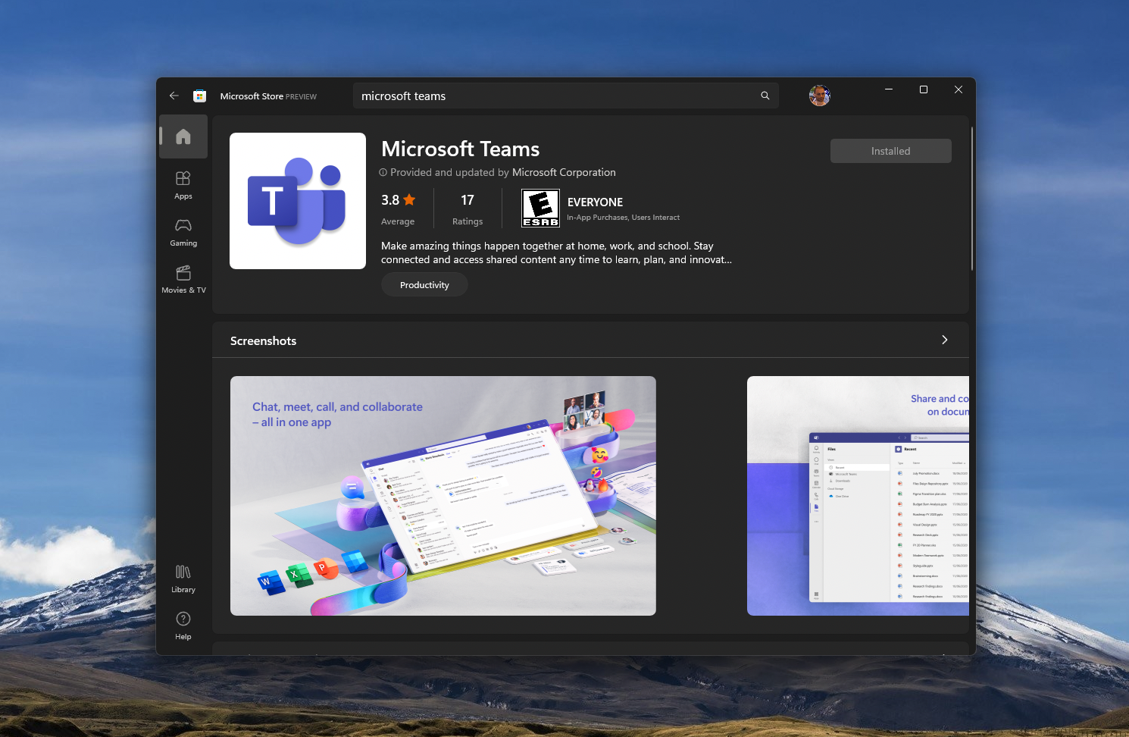The width and height of the screenshot is (1129, 737).
Task: Click the Productivity category tag
Action: [424, 285]
